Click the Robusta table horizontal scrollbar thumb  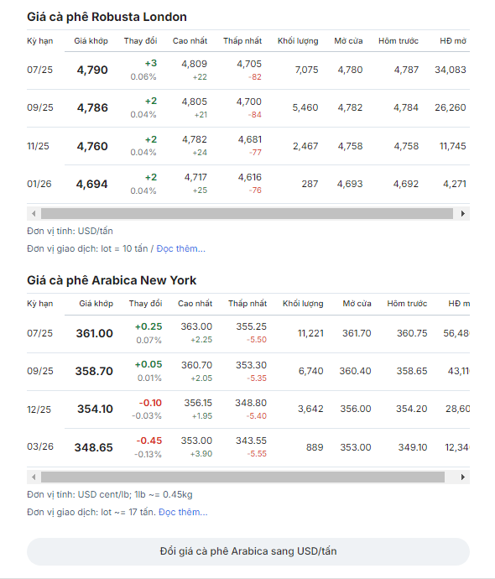tap(247, 213)
